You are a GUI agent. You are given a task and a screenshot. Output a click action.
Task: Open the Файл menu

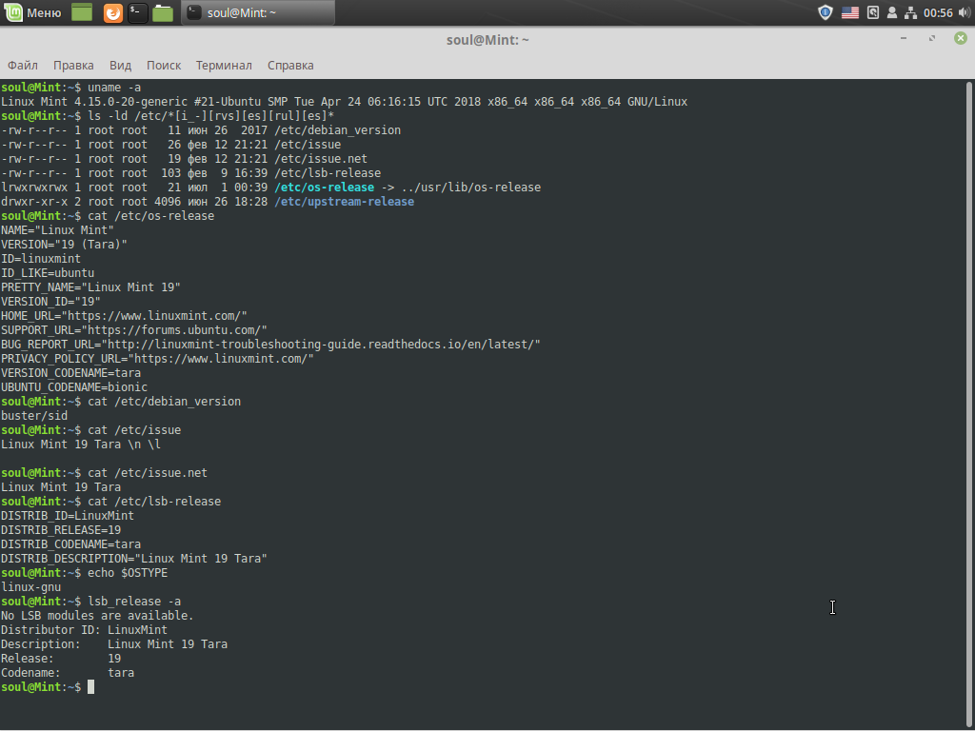23,66
